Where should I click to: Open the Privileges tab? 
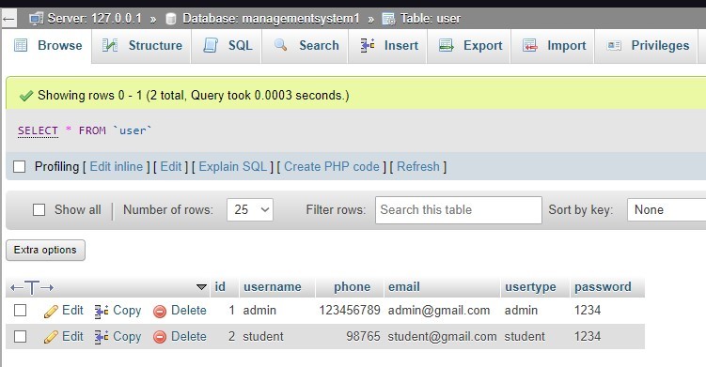pyautogui.click(x=647, y=45)
